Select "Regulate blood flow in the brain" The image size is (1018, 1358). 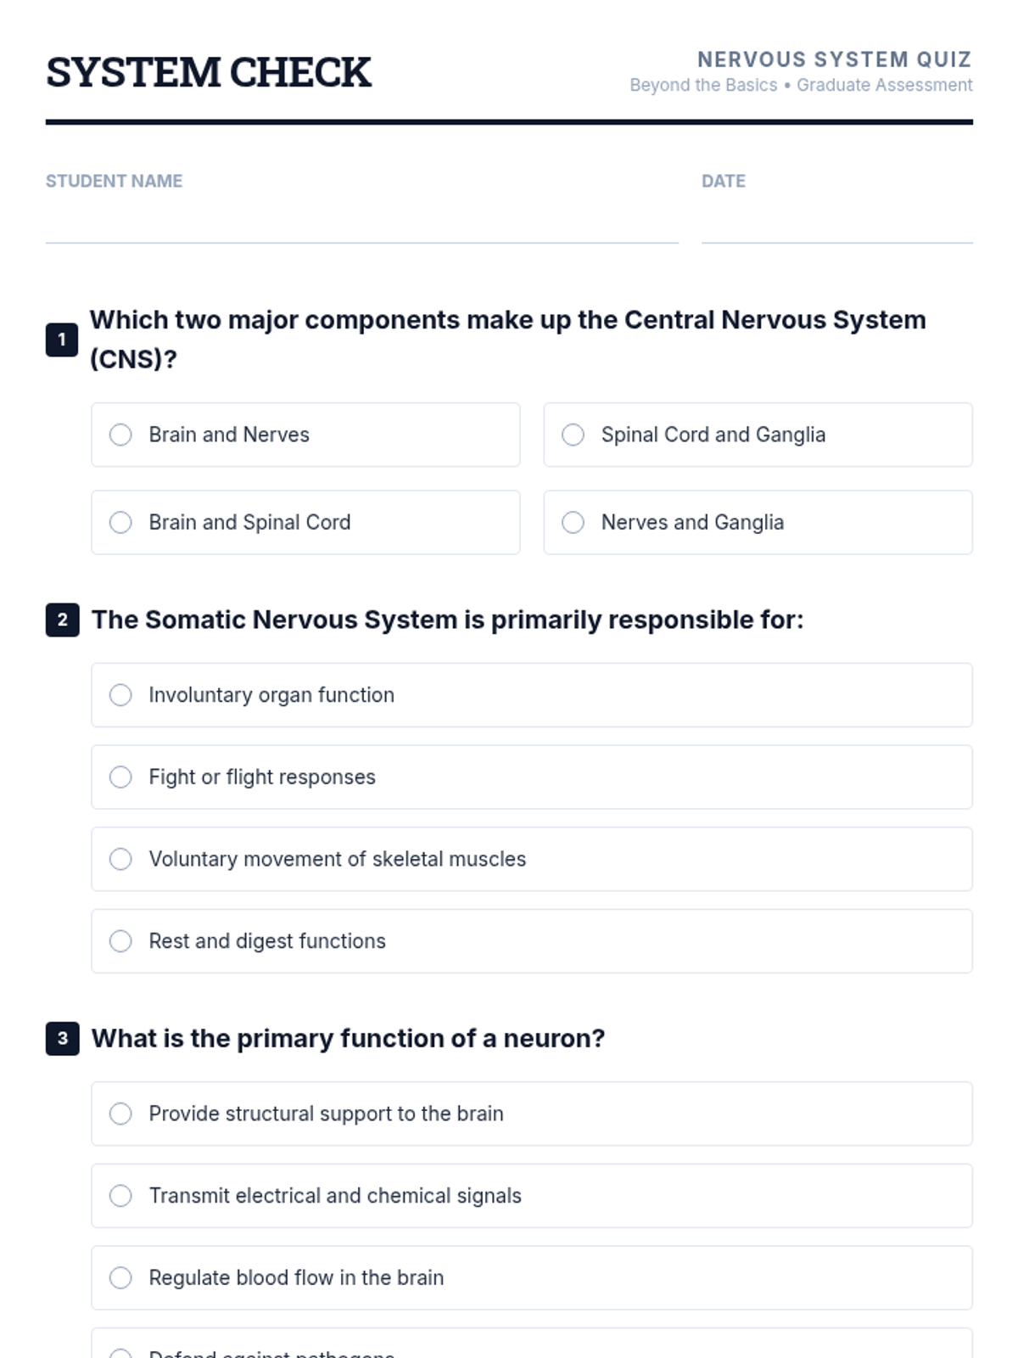click(x=120, y=1278)
